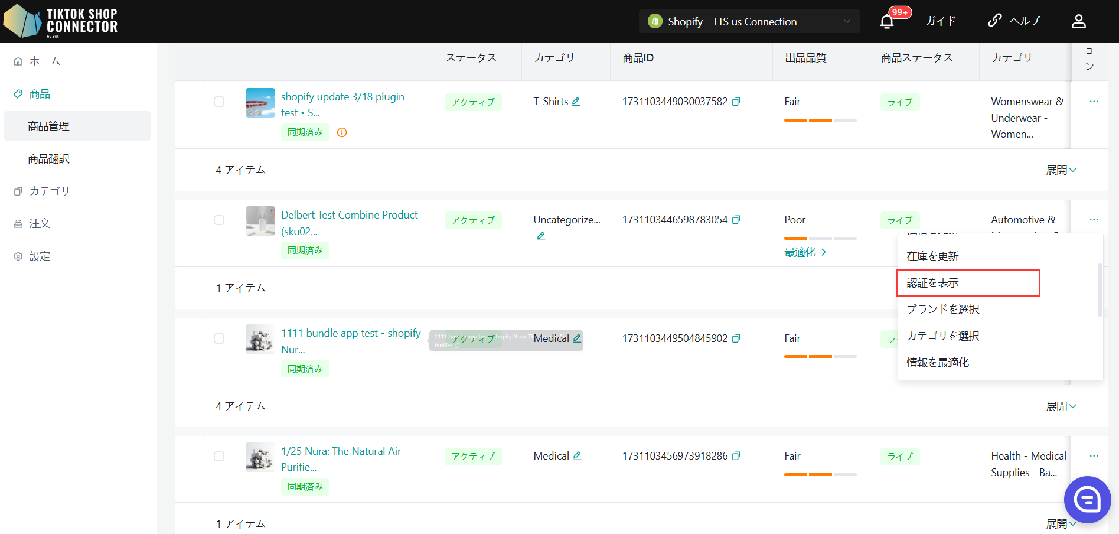Viewport: 1119px width, 534px height.
Task: Open 商品 section in the sidebar
Action: coord(40,94)
